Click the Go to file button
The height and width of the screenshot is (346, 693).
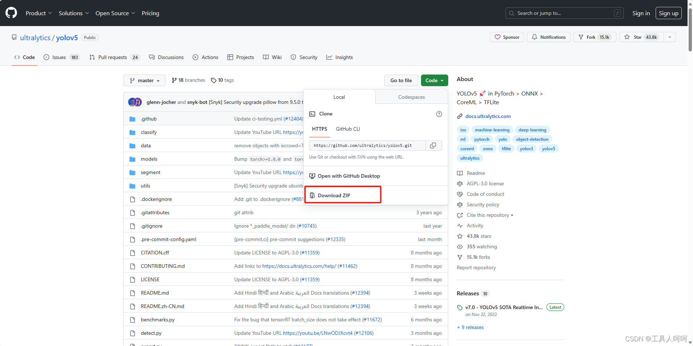click(401, 80)
